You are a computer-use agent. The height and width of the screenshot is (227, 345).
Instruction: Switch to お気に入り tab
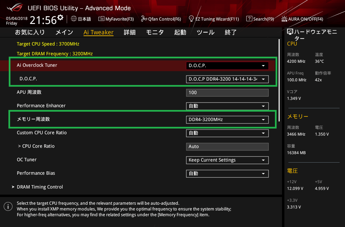[x=30, y=32]
